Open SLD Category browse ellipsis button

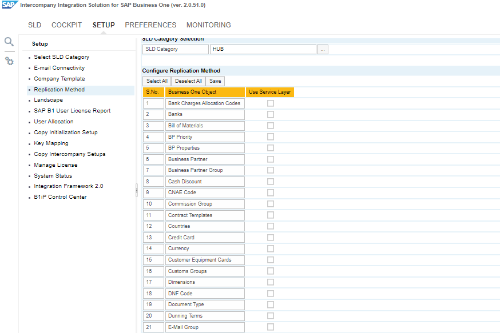pyautogui.click(x=323, y=50)
